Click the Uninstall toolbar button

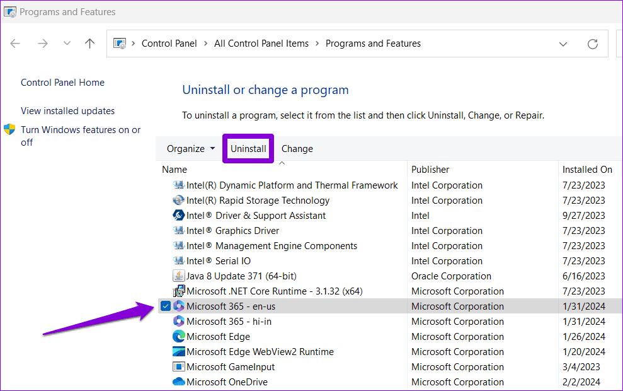(248, 149)
